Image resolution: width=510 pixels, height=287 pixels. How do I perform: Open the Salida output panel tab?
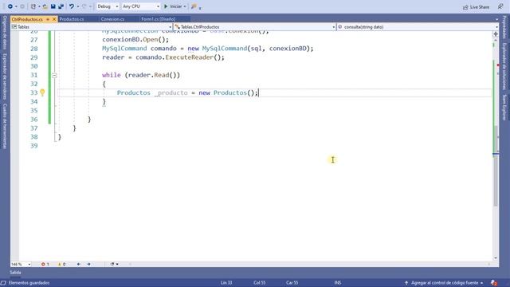tap(15, 273)
